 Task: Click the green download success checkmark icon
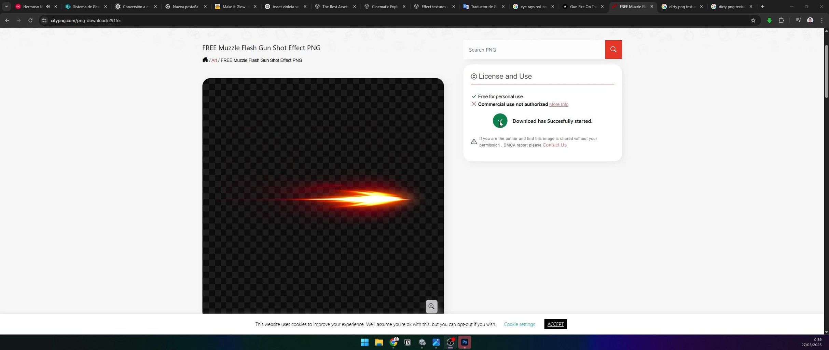click(500, 121)
